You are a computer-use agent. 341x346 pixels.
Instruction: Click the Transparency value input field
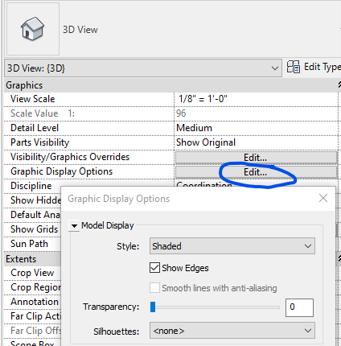tap(299, 307)
